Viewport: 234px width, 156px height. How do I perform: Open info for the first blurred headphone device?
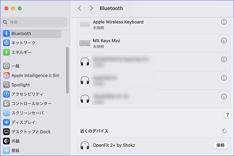[x=224, y=59]
